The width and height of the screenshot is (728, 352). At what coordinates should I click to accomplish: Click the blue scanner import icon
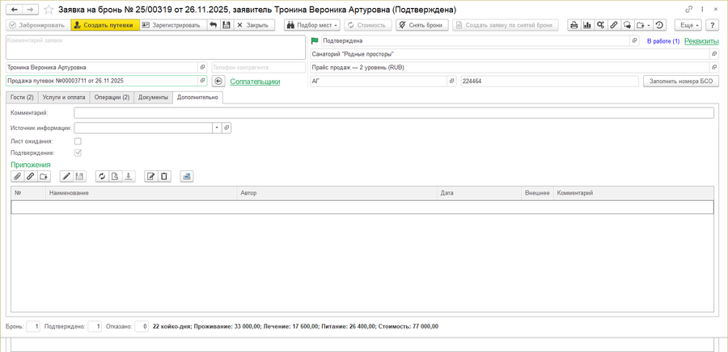tap(187, 176)
